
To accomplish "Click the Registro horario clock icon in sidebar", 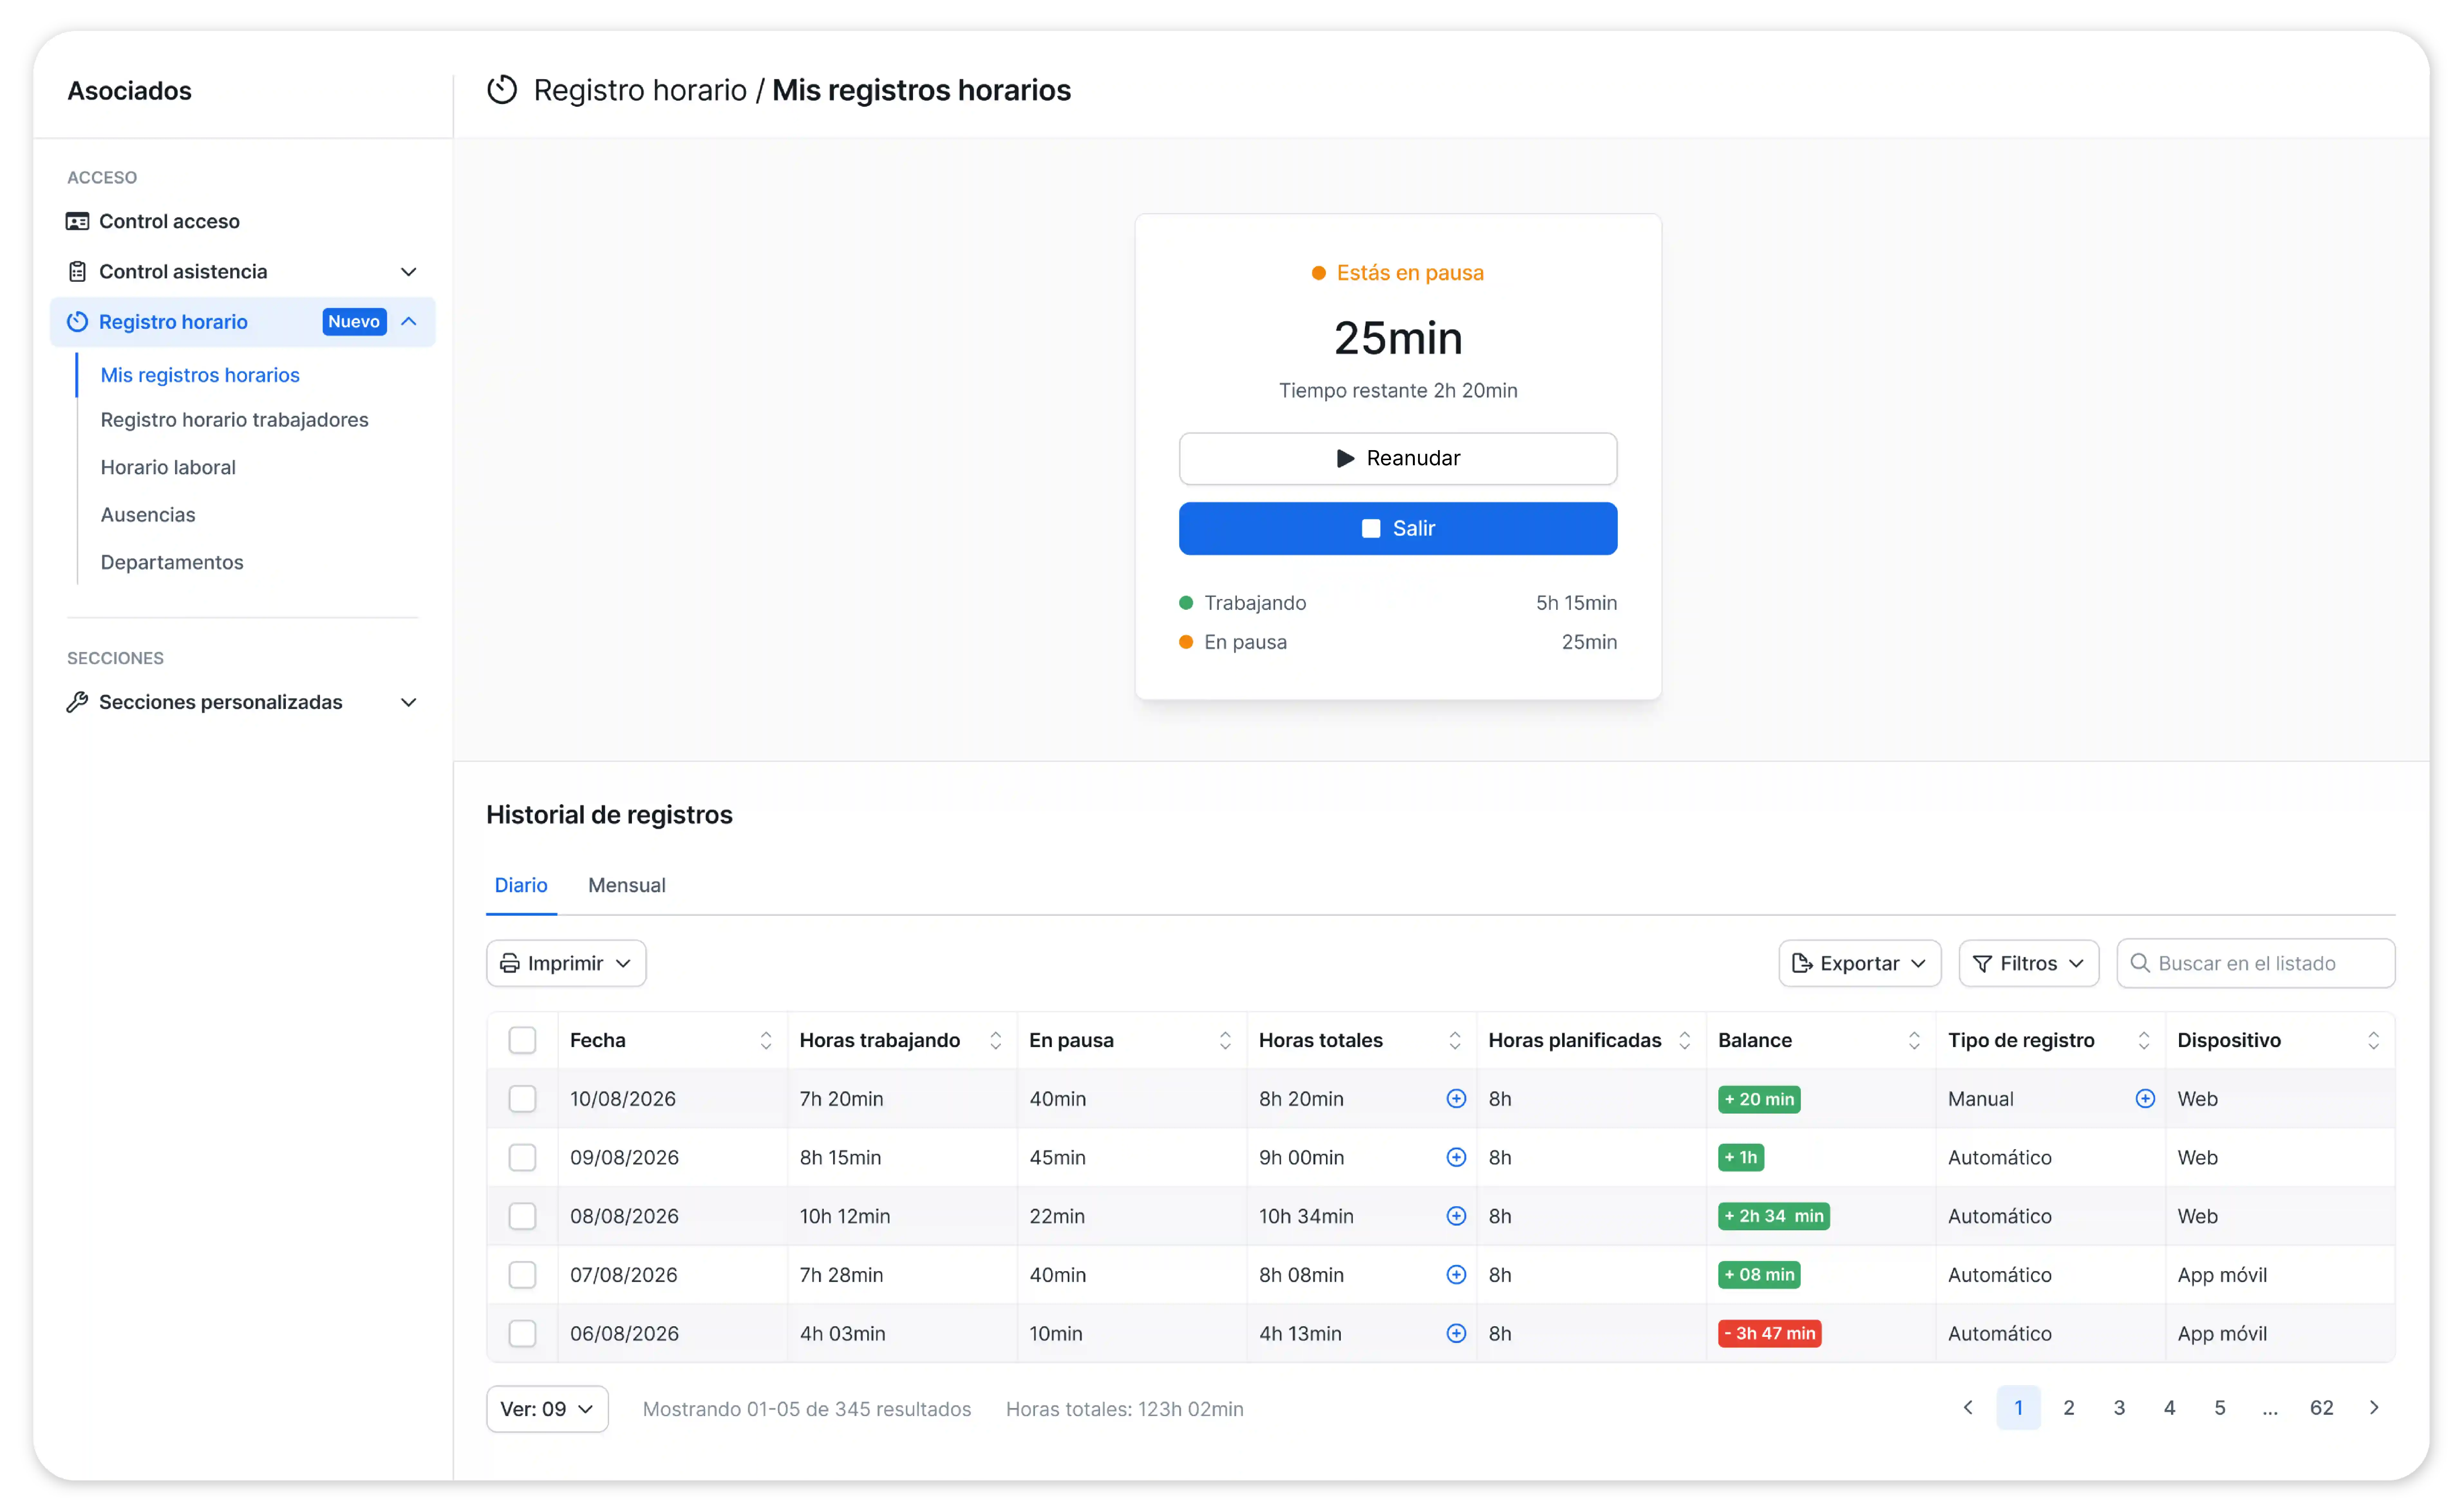I will point(77,322).
